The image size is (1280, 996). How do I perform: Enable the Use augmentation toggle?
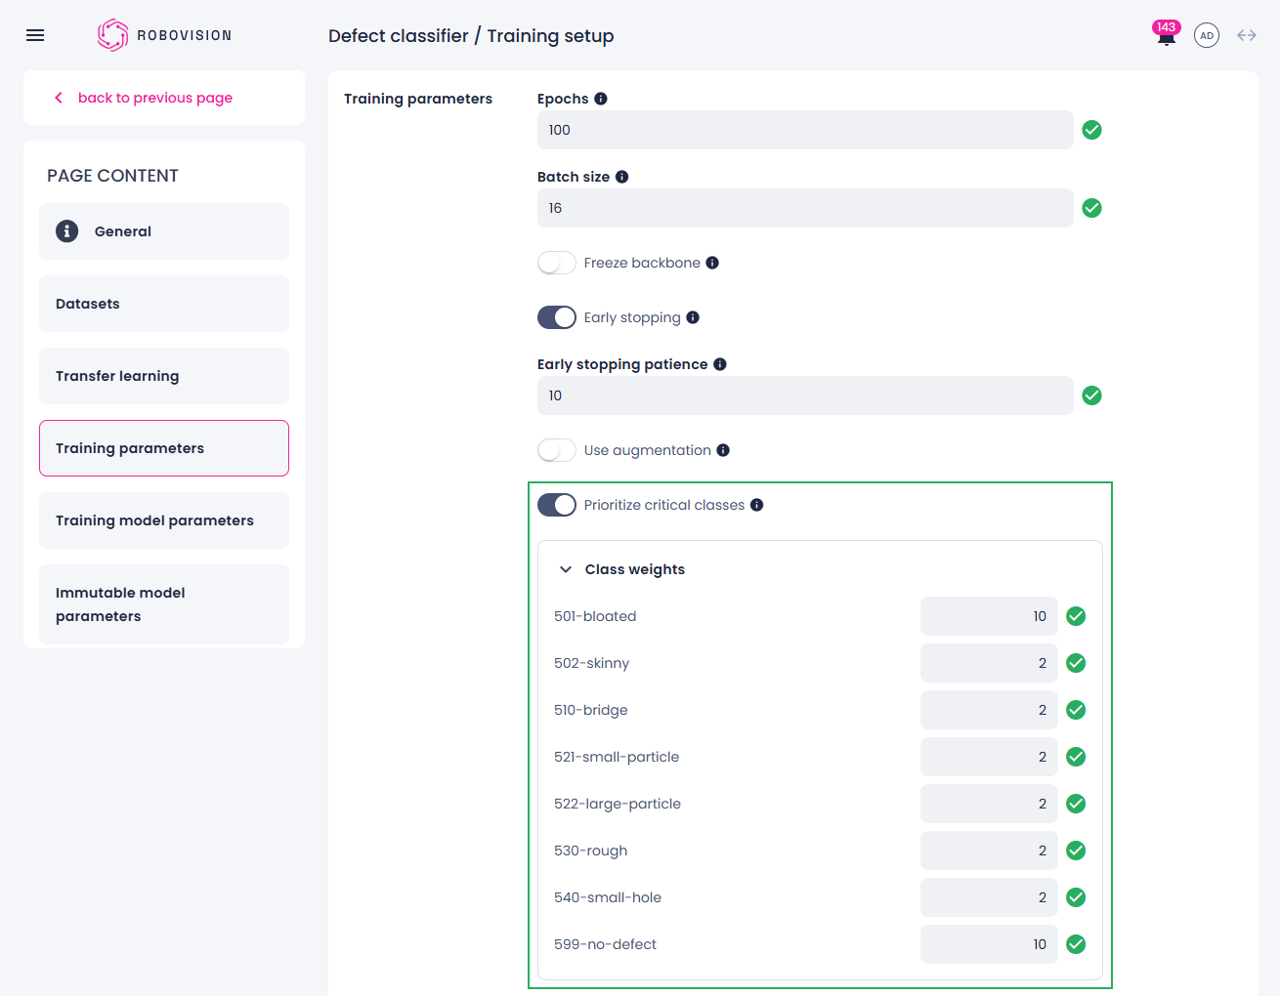point(557,450)
